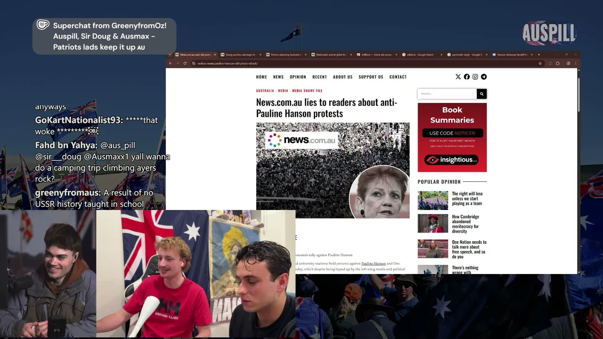Click the AUSTRALIA category link
Image resolution: width=603 pixels, height=339 pixels.
coord(265,91)
